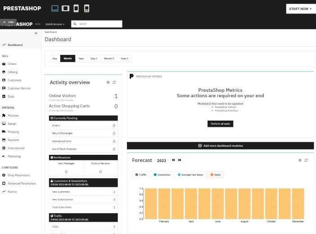This screenshot has height=234, width=316.
Task: Toggle the Conversion forecast series
Action: 162,175
